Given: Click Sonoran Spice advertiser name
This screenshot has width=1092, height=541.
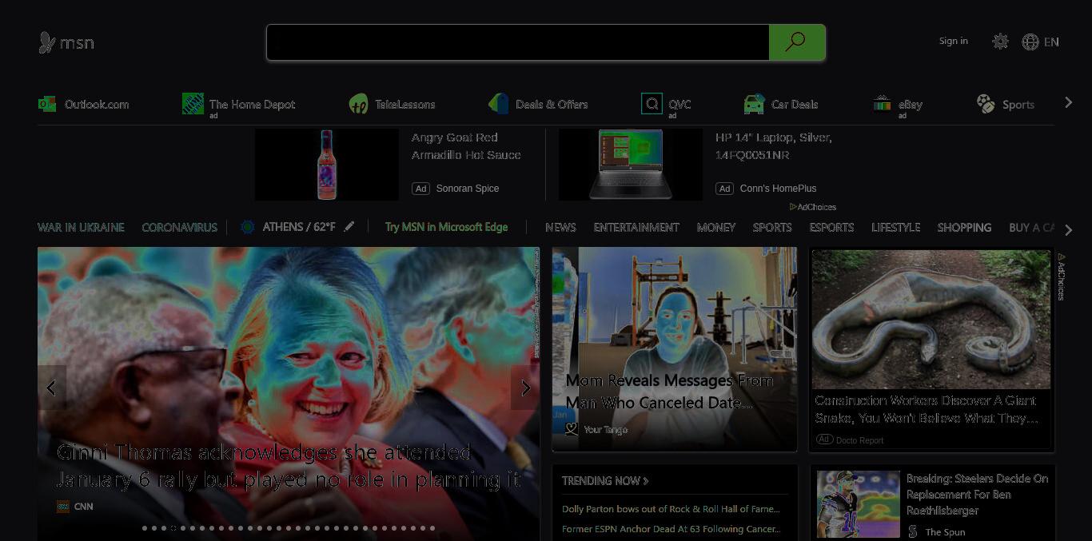Looking at the screenshot, I should tap(468, 189).
